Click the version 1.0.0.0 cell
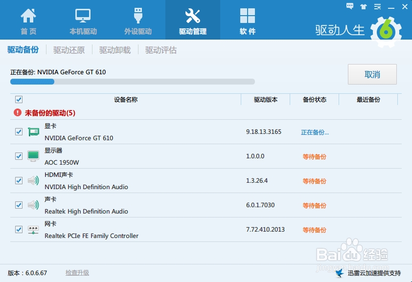The width and height of the screenshot is (412, 282). pos(255,156)
